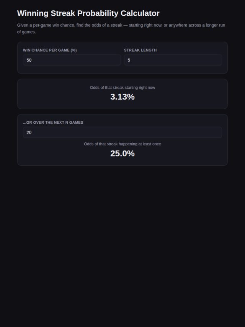Place cursor after the 5 in streak length

[131, 60]
